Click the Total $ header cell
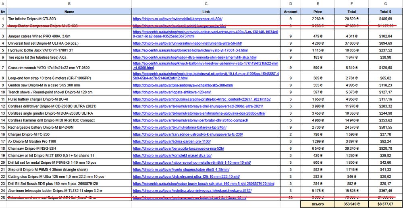This screenshot has width=403, height=208. click(x=386, y=12)
